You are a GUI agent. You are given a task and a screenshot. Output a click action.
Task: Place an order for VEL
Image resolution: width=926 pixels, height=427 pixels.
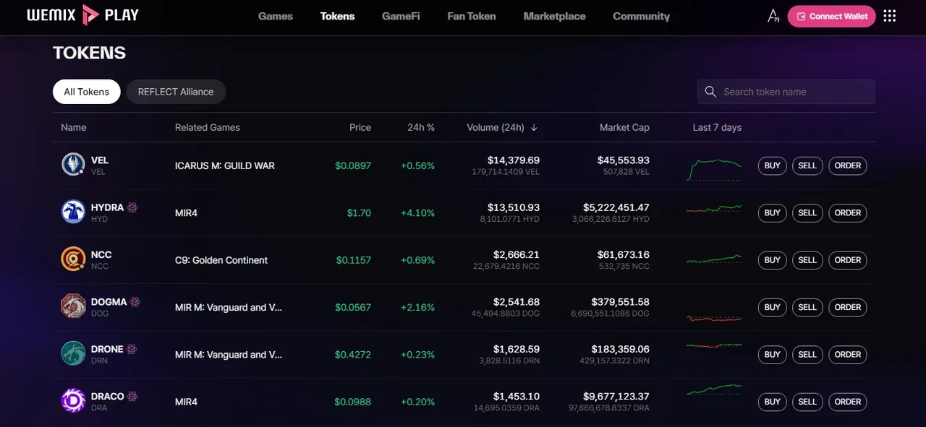click(848, 165)
